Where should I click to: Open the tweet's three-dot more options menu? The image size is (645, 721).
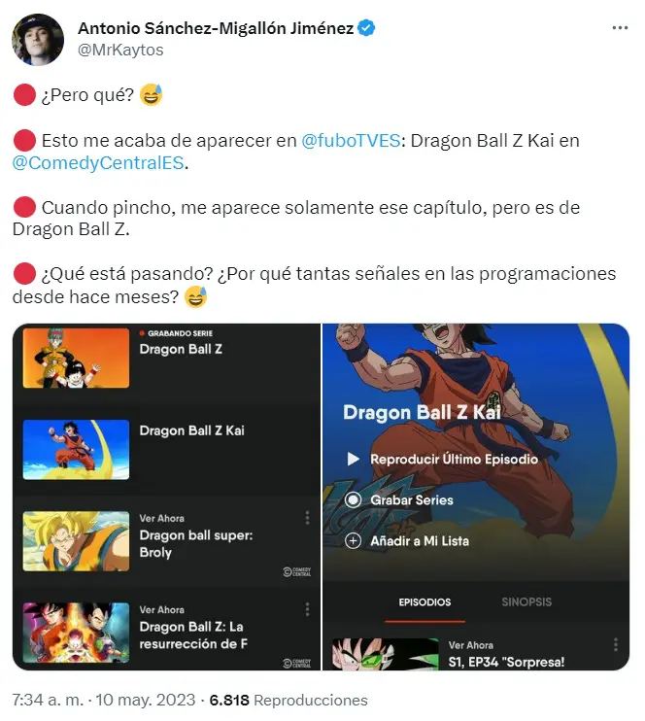tap(620, 28)
